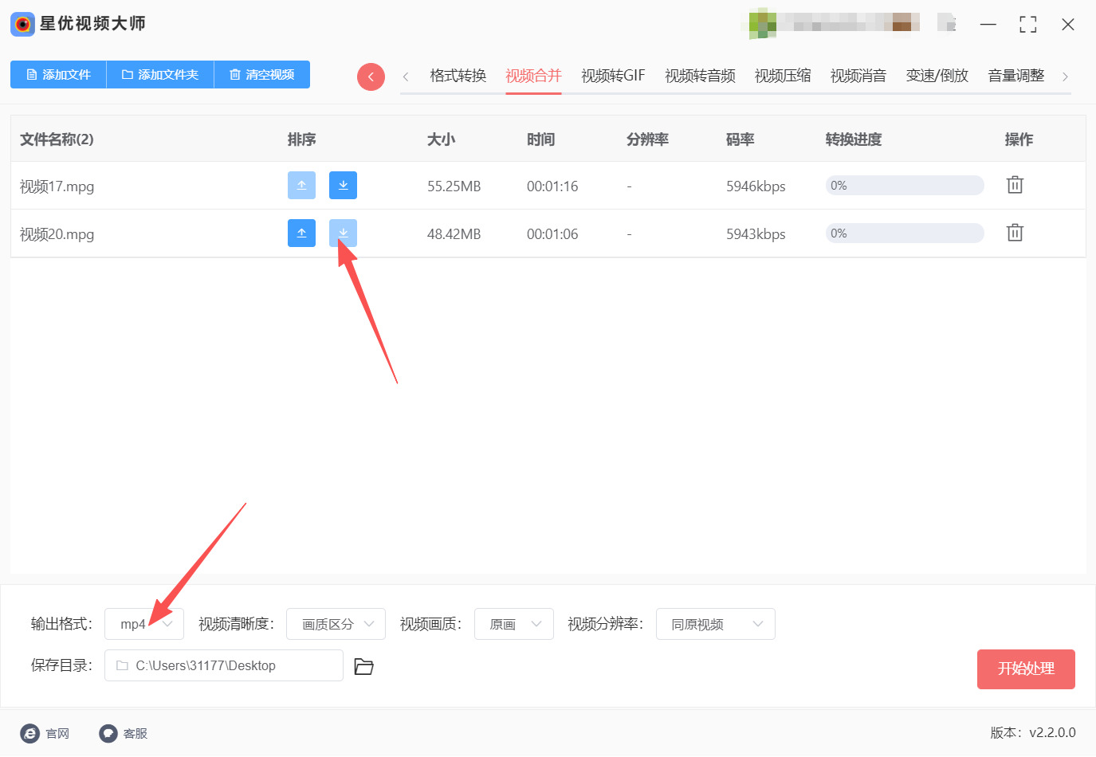The height and width of the screenshot is (757, 1096).
Task: Expand the 视频清晰度 quality dropdown
Action: pyautogui.click(x=336, y=624)
